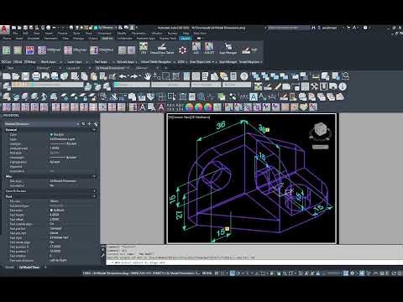This screenshot has height=302, width=403.
Task: Click the Paste clipboard toolbar icon
Action: click(93, 76)
